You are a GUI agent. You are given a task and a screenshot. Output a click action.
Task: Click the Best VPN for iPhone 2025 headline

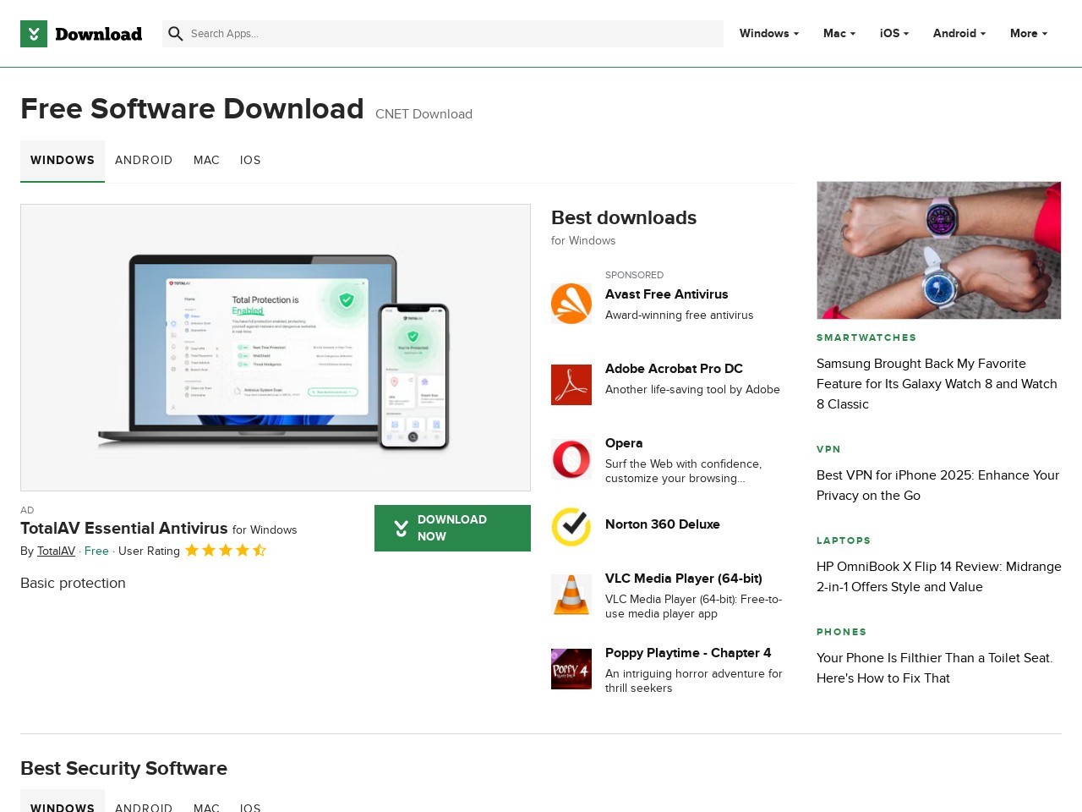coord(937,486)
